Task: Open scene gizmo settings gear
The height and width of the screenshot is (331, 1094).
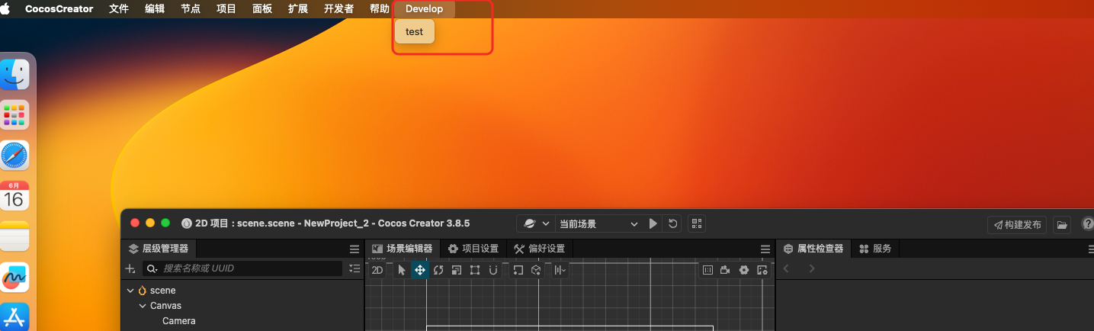Action: [744, 270]
